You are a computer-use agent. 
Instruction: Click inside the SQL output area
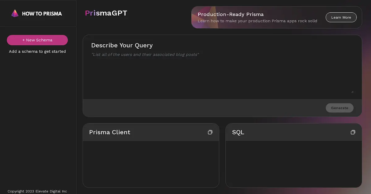pyautogui.click(x=294, y=164)
